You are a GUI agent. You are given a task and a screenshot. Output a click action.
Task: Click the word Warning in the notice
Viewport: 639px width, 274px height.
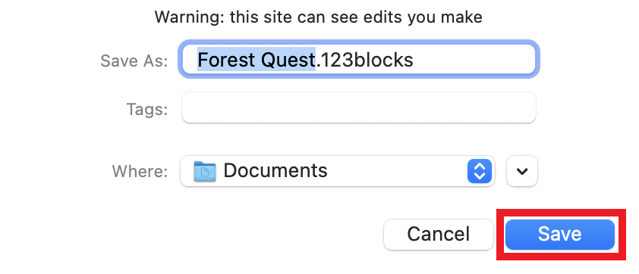click(189, 17)
